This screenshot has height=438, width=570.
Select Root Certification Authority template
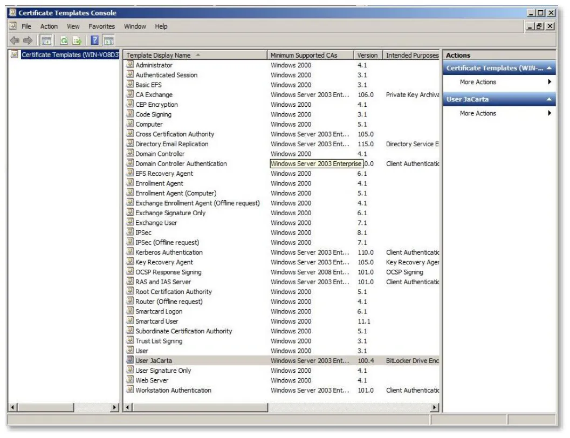174,291
